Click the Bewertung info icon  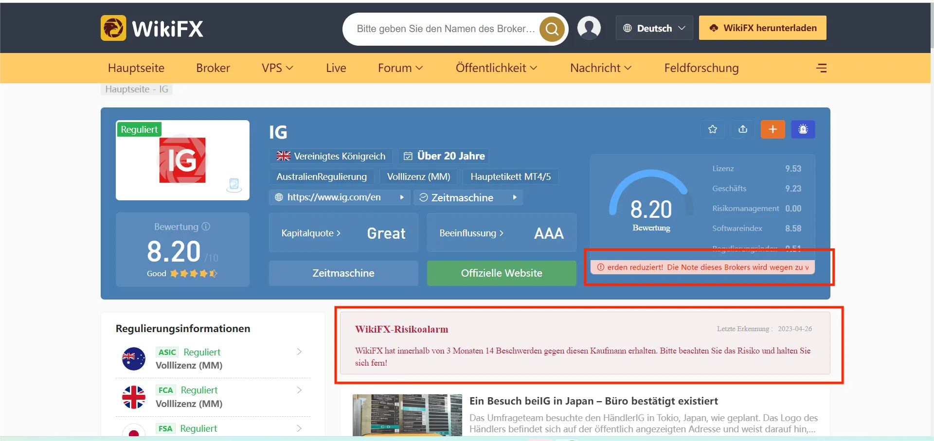tap(206, 227)
